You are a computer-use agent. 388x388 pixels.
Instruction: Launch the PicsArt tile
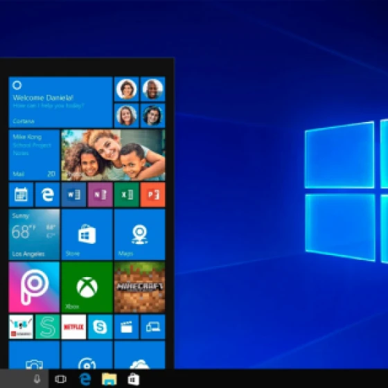coord(34,287)
